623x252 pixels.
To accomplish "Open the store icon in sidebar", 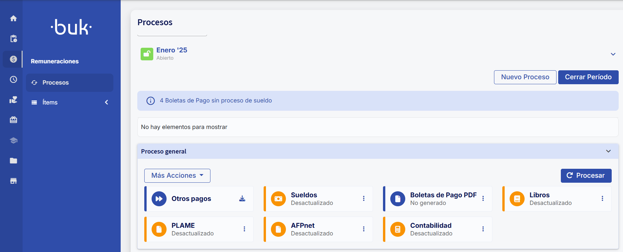I will click(x=13, y=181).
